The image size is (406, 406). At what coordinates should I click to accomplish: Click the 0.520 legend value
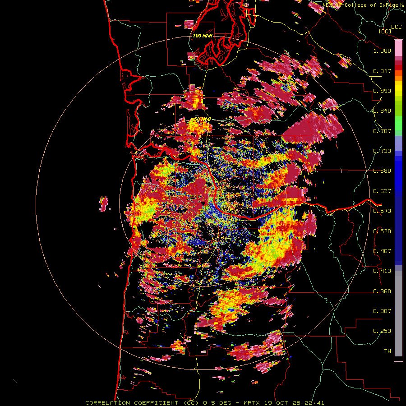(x=382, y=231)
